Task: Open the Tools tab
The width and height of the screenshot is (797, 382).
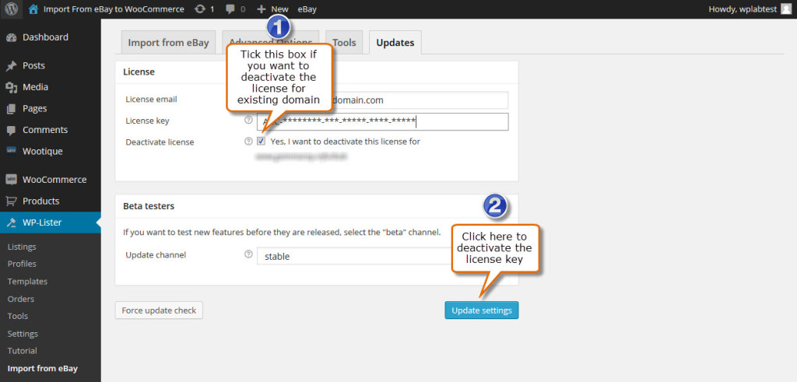Action: [344, 43]
